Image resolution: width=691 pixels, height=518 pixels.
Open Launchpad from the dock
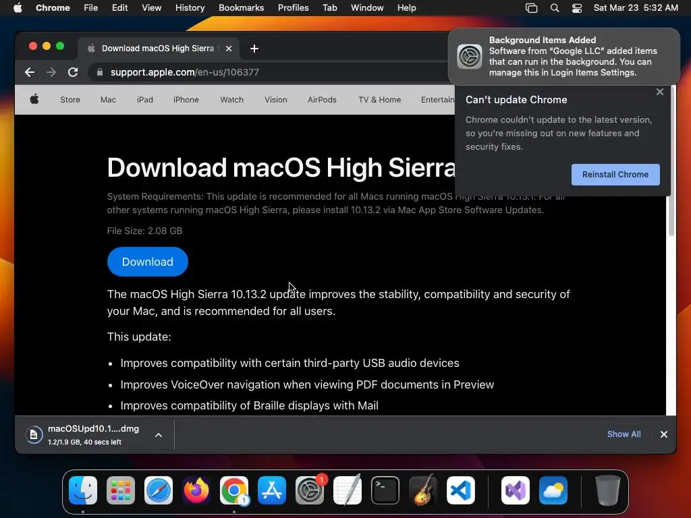pos(121,490)
